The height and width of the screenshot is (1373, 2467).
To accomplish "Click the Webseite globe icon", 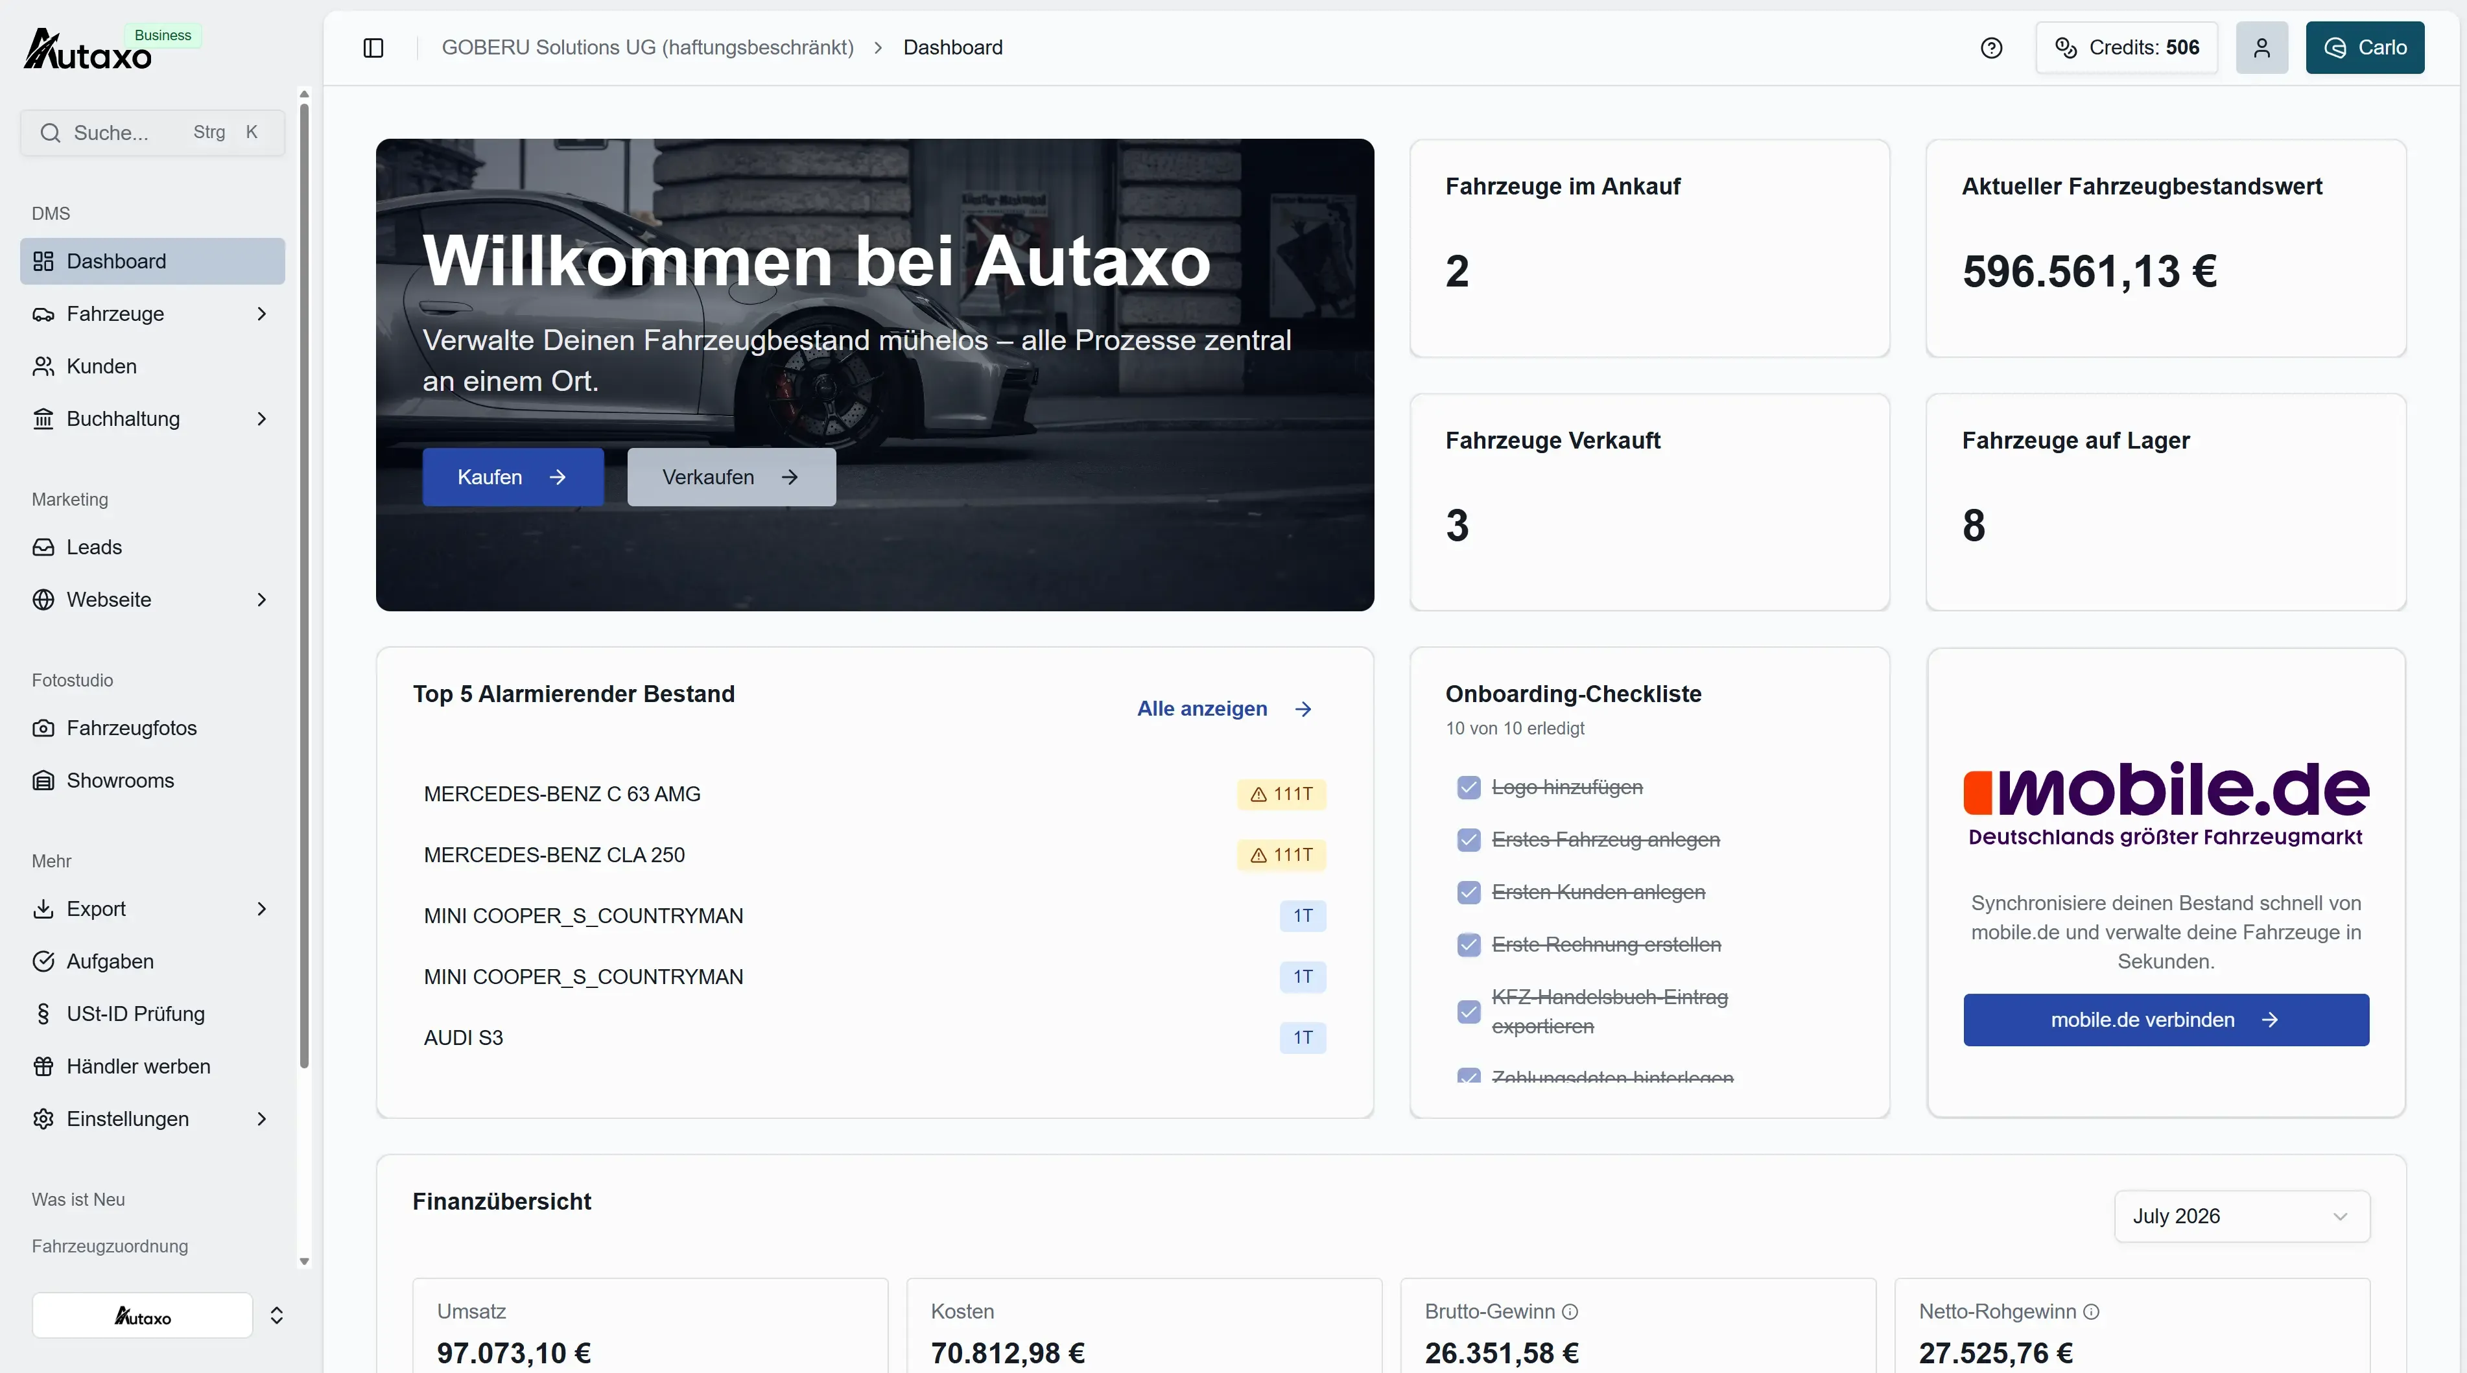I will (43, 600).
